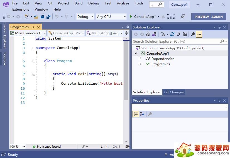Switch to the Git Changes tab
The height and width of the screenshot is (158, 230).
(174, 92)
